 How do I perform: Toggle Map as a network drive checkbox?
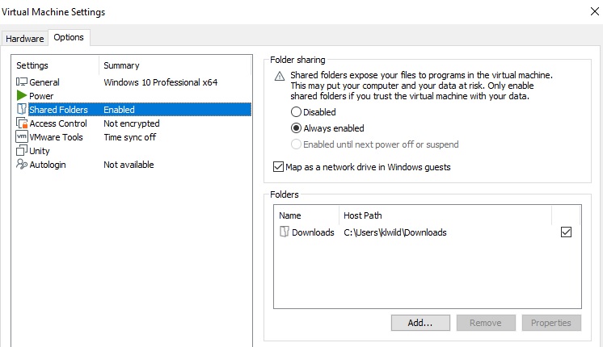pos(279,167)
